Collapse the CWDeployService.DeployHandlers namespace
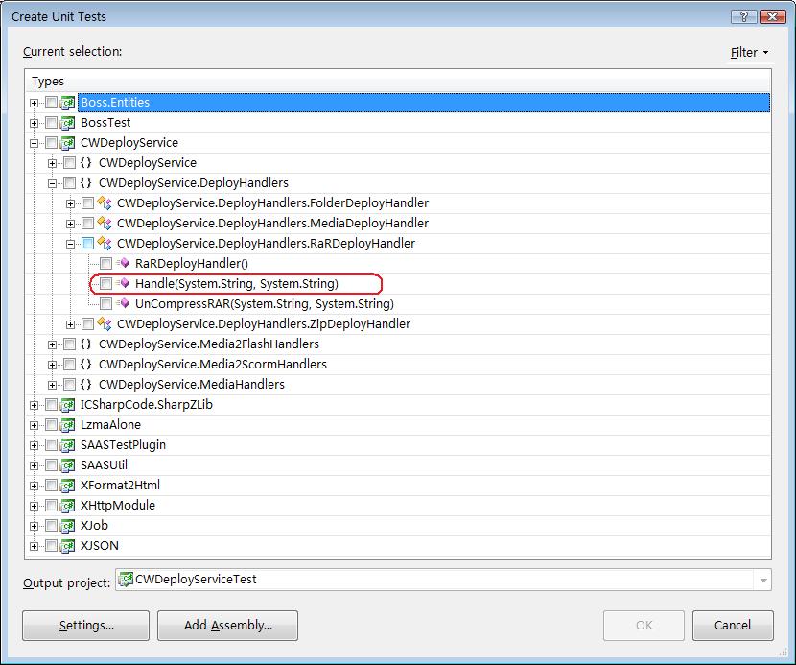The image size is (796, 665). coord(53,183)
